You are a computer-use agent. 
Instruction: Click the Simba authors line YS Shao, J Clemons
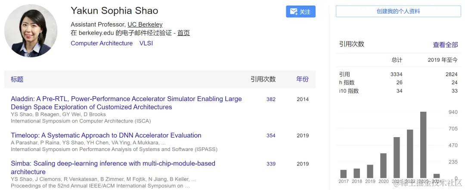click(x=103, y=179)
